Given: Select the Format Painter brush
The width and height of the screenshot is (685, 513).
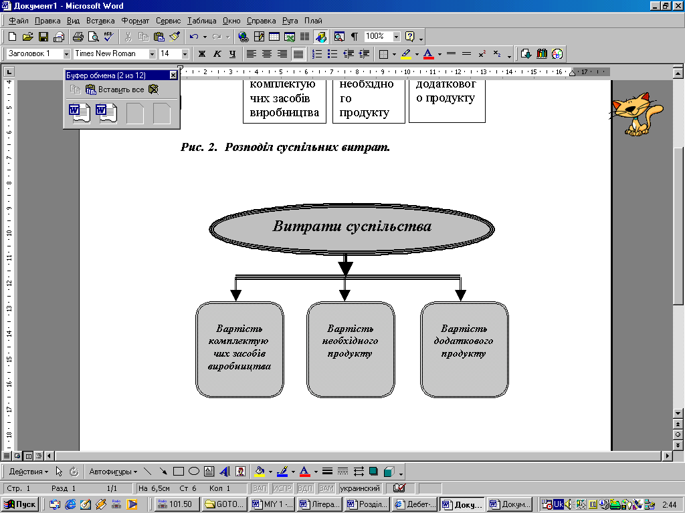Looking at the screenshot, I should [x=175, y=37].
